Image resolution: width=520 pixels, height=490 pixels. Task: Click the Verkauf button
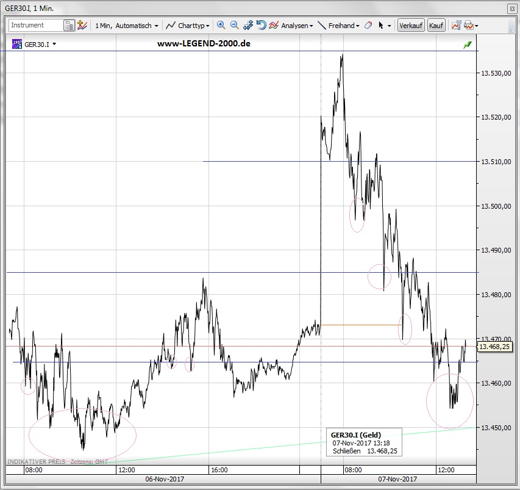(411, 26)
